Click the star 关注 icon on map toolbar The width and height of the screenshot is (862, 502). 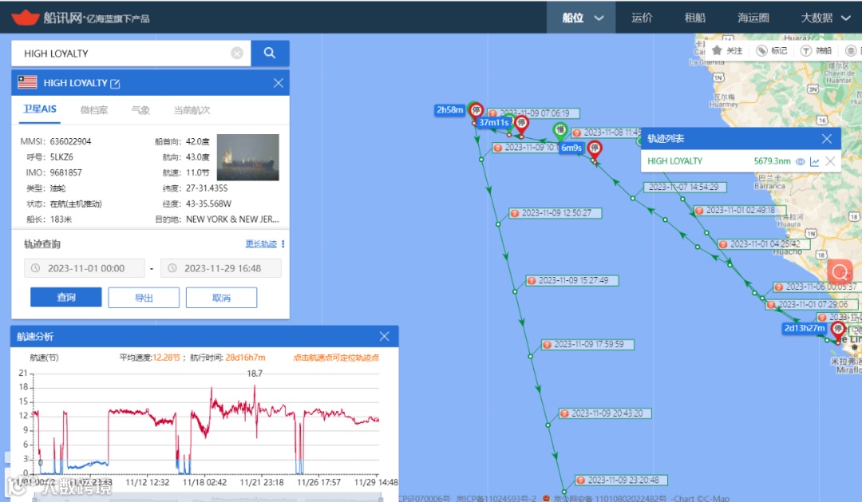click(x=717, y=50)
